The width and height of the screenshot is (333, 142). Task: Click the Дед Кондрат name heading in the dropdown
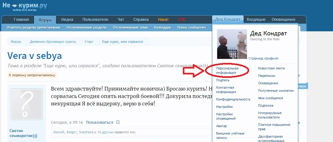(x=269, y=33)
